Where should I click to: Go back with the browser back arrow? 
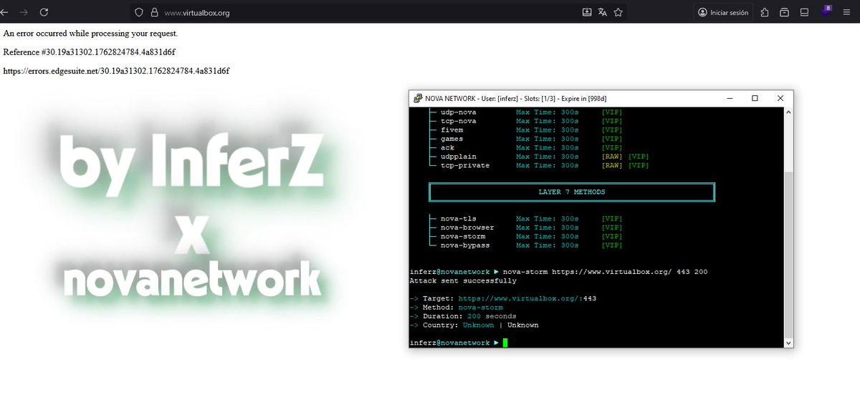6,12
